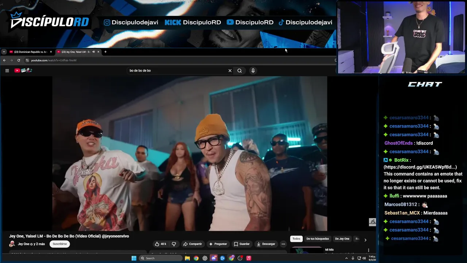Click Sebast1an_MCX username in chat
This screenshot has height=263, width=467.
pyautogui.click(x=402, y=213)
